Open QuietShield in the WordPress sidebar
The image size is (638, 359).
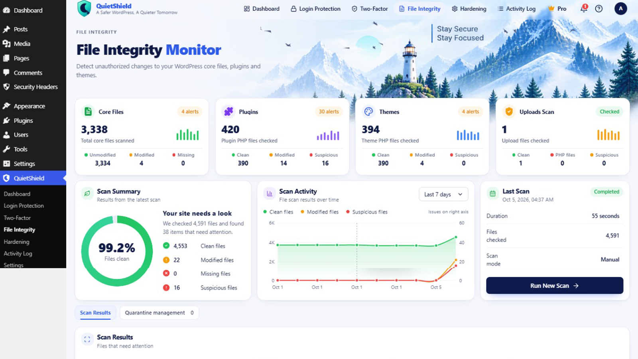coord(33,178)
